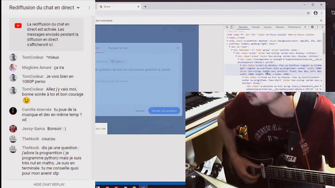Image resolution: width=335 pixels, height=188 pixels.
Task: Open the Sources tab in DevTools
Action: pyautogui.click(x=267, y=27)
